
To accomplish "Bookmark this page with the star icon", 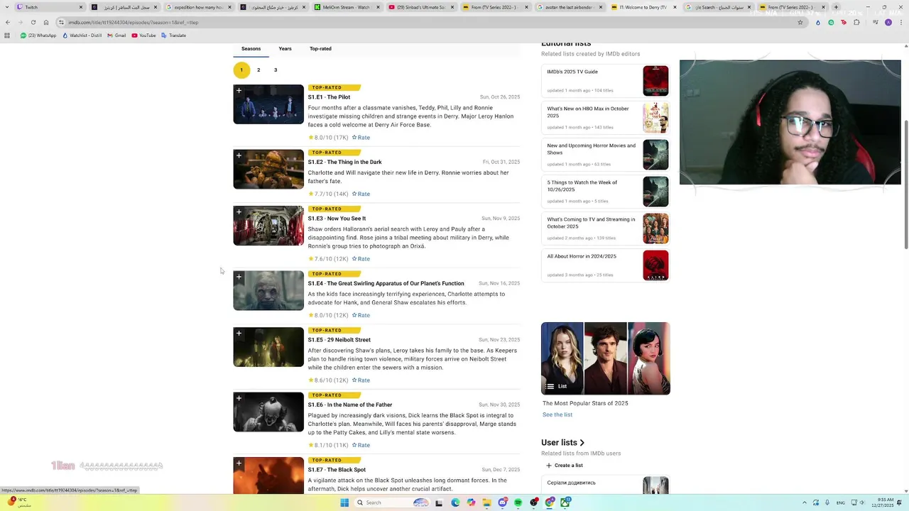I will (800, 22).
